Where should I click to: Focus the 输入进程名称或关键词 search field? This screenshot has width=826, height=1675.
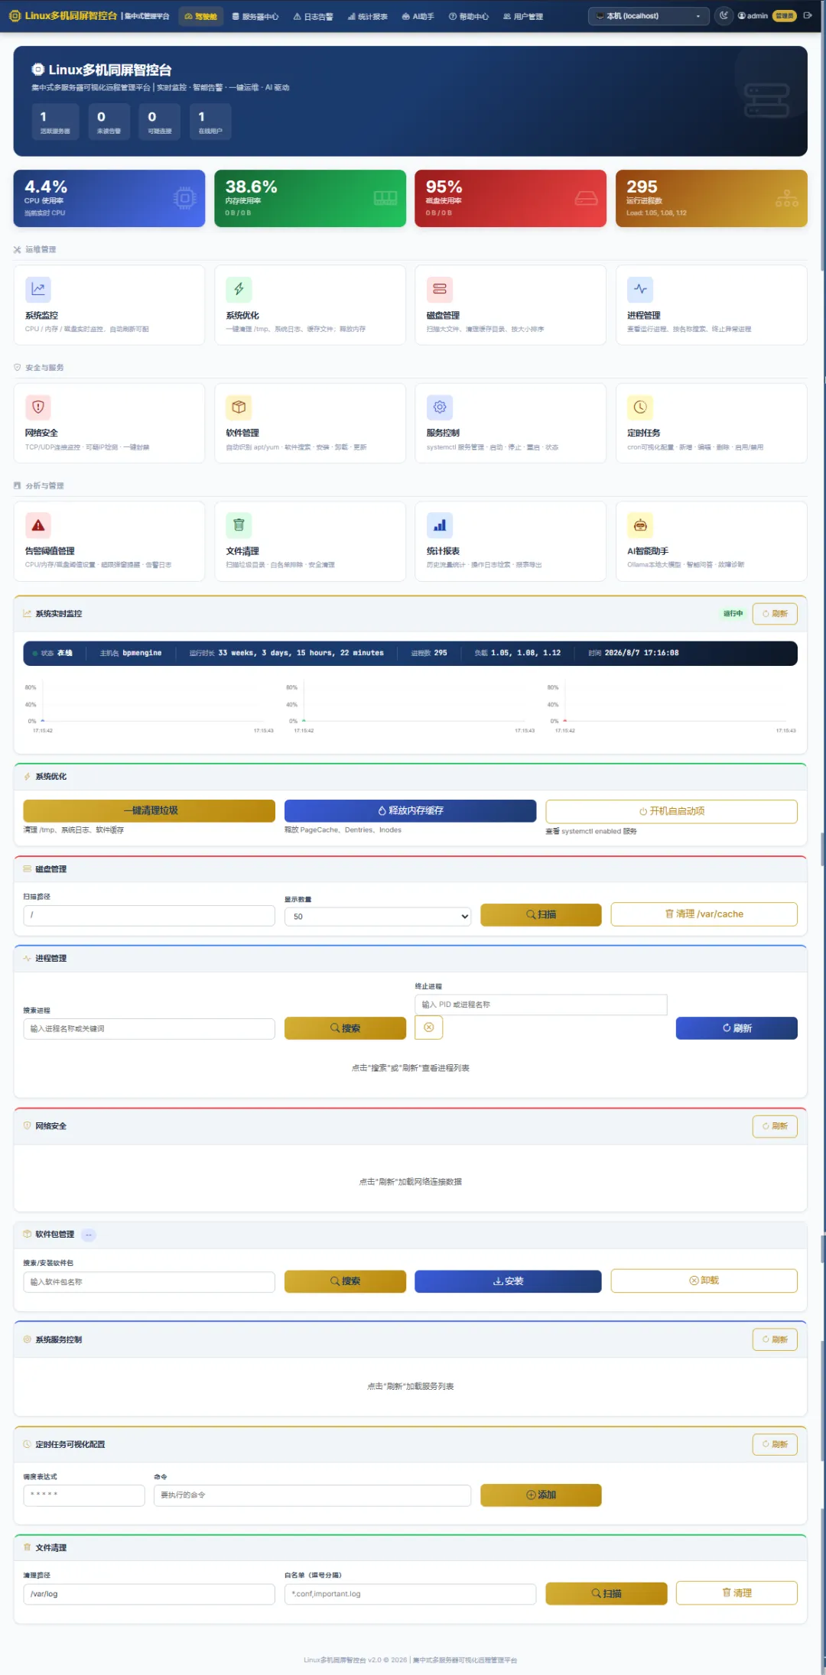click(149, 1028)
